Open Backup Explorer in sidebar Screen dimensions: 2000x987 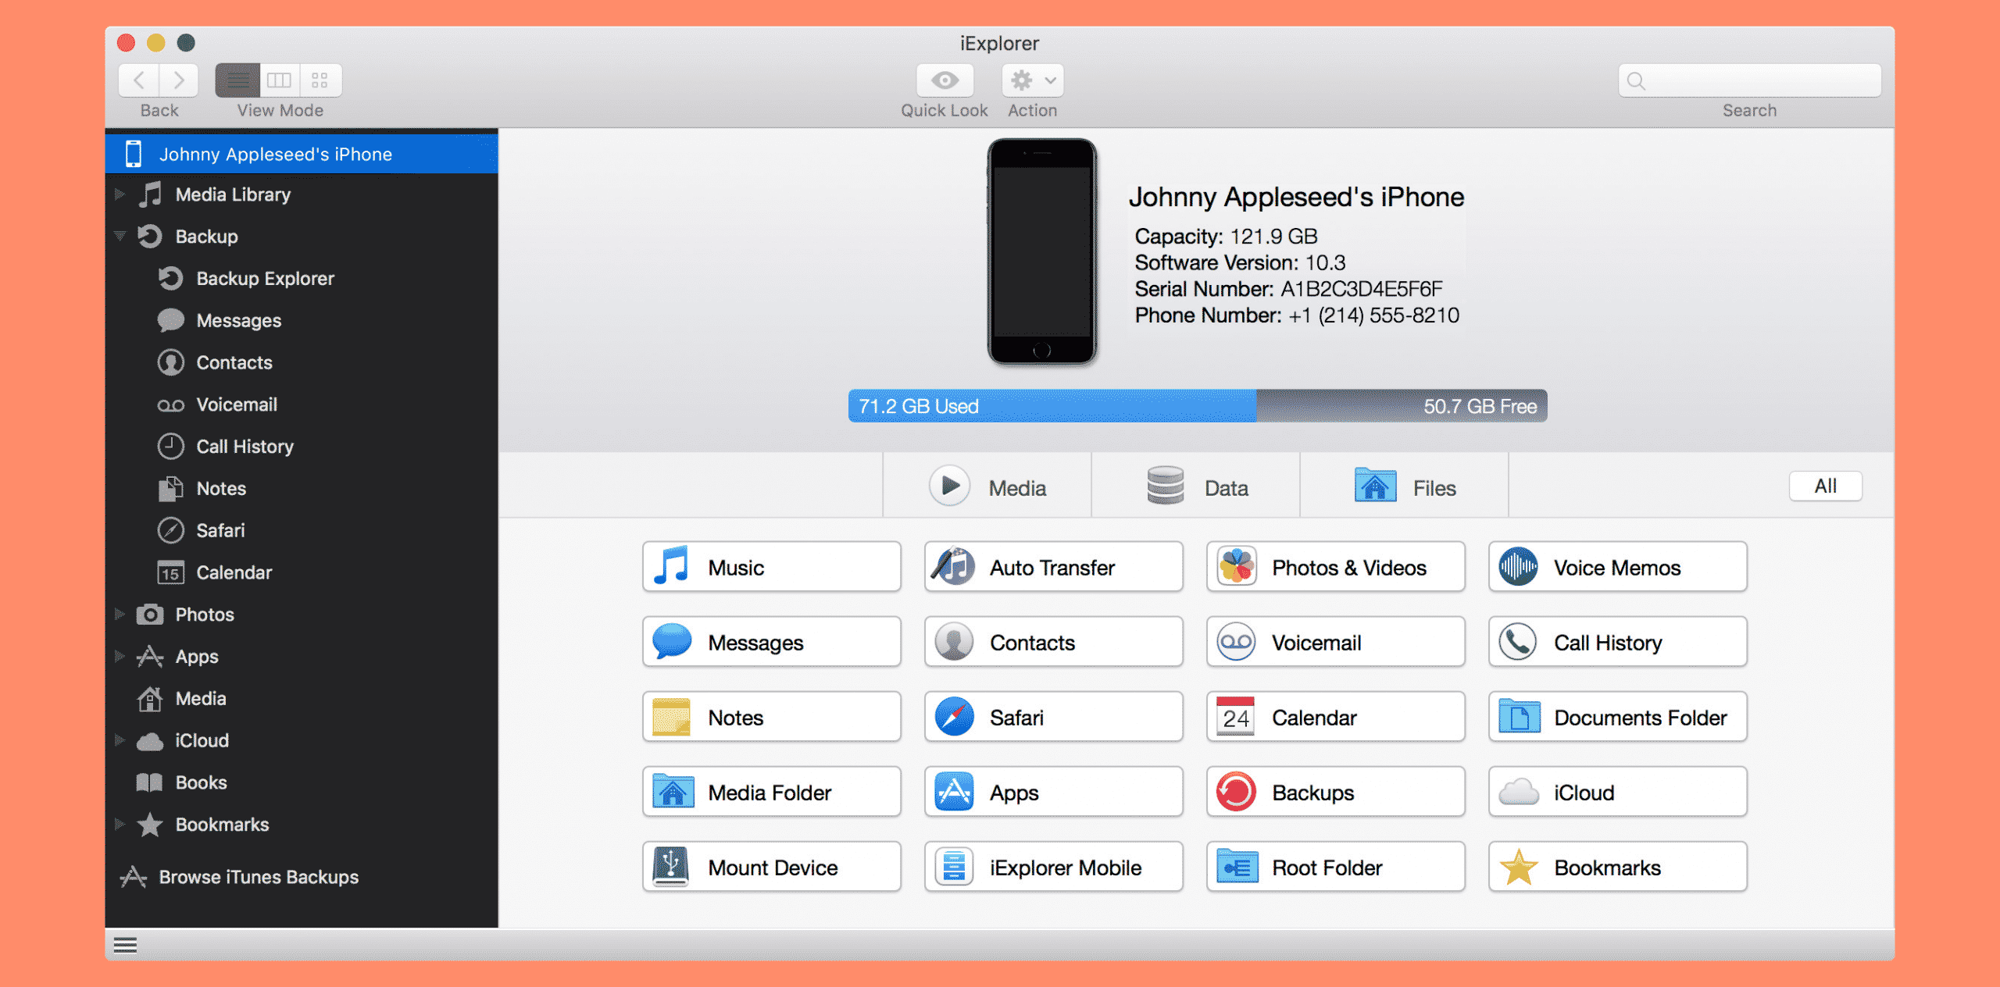[302, 278]
